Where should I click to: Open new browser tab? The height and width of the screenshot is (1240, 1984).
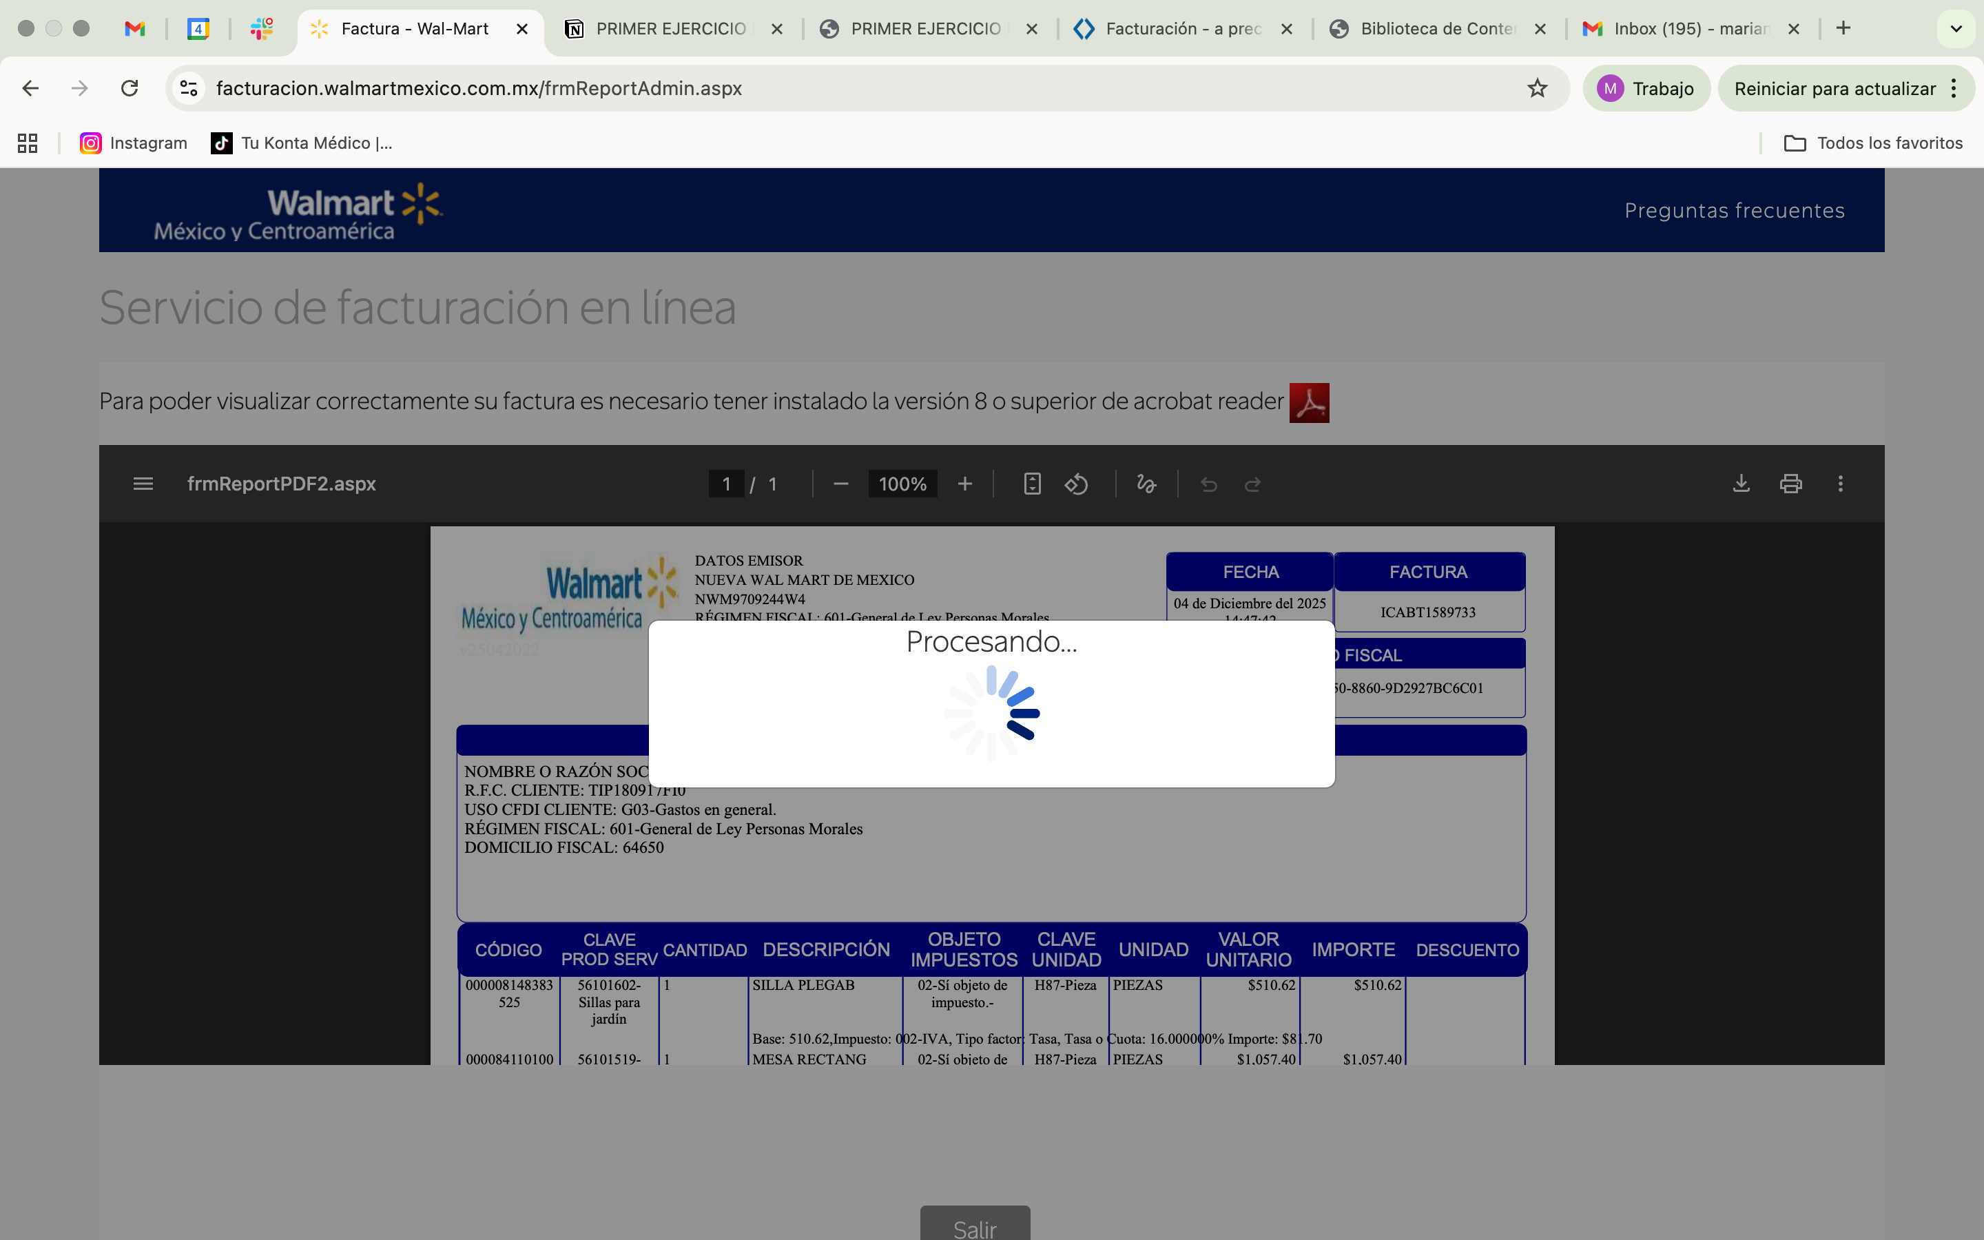click(x=1843, y=29)
